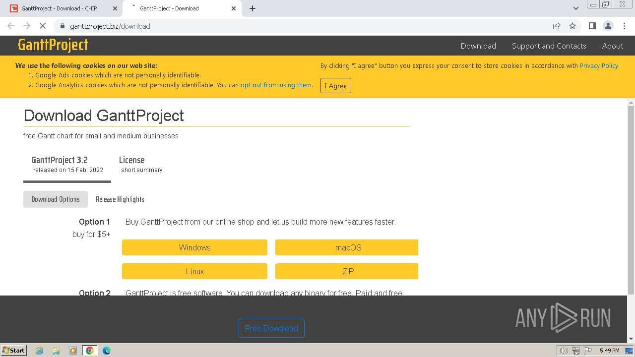Click the Free Download button
The width and height of the screenshot is (635, 357).
271,328
